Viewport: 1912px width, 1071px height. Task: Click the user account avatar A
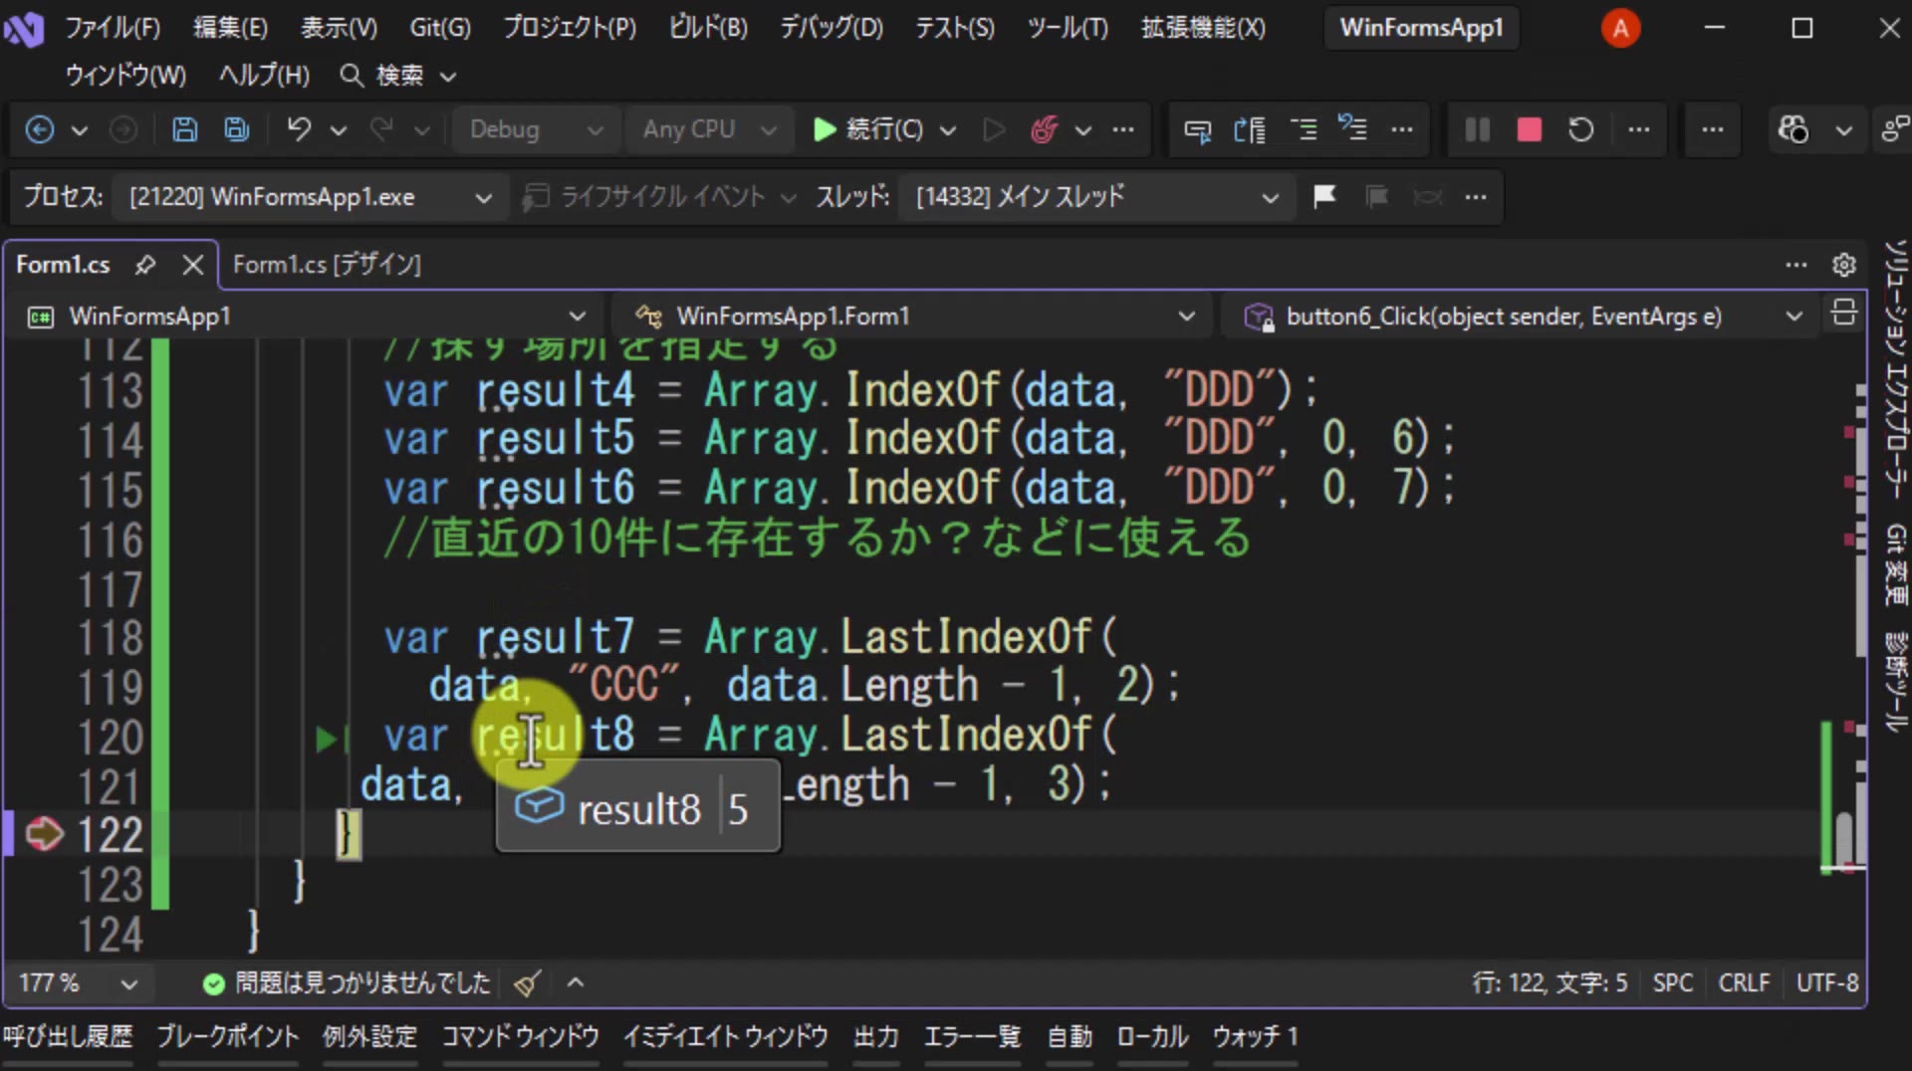1620,28
